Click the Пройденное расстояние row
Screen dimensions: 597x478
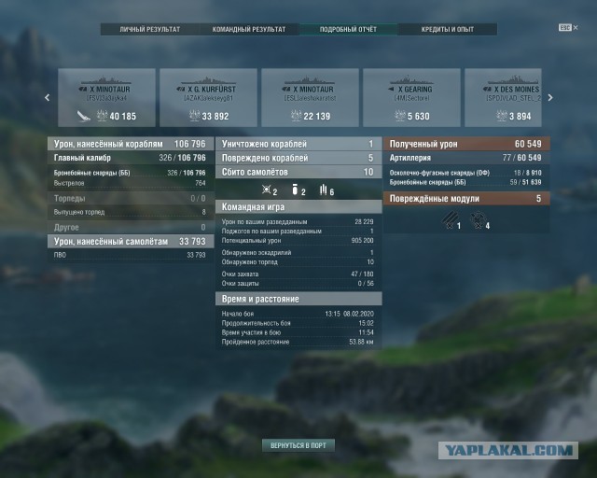point(298,342)
